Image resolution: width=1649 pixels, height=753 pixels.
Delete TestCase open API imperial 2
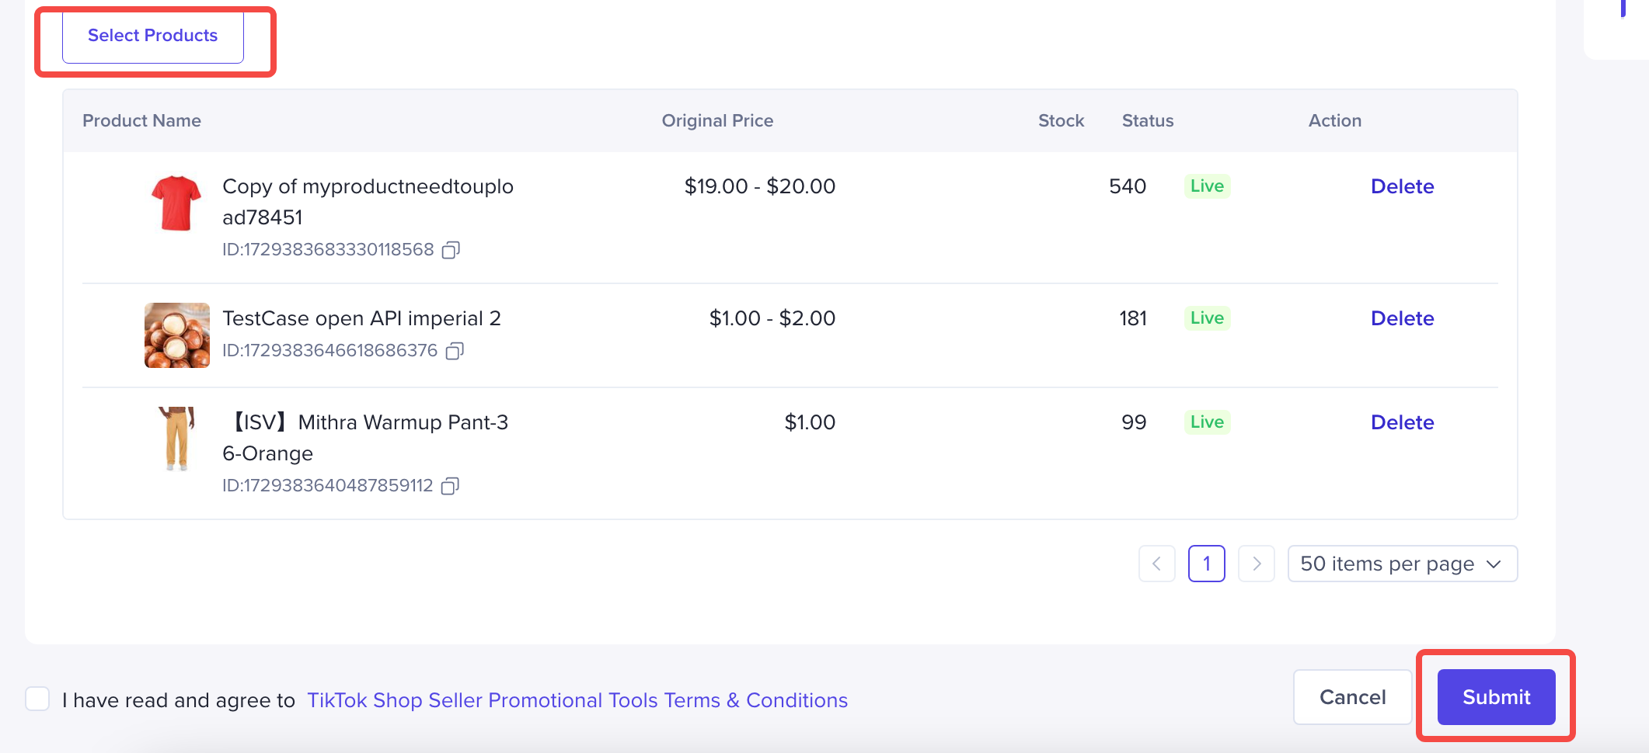click(x=1402, y=318)
